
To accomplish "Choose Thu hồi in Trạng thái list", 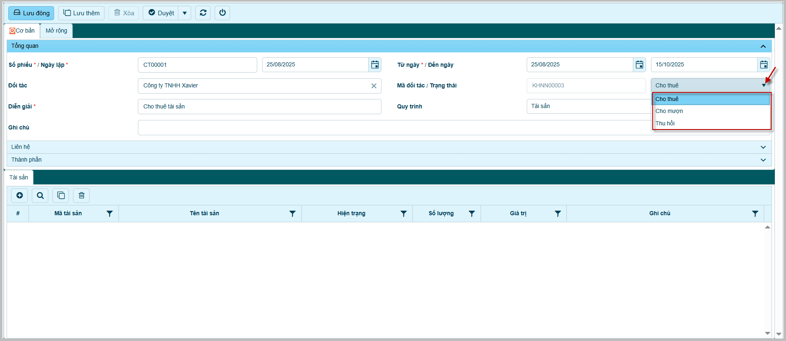I will coord(665,123).
